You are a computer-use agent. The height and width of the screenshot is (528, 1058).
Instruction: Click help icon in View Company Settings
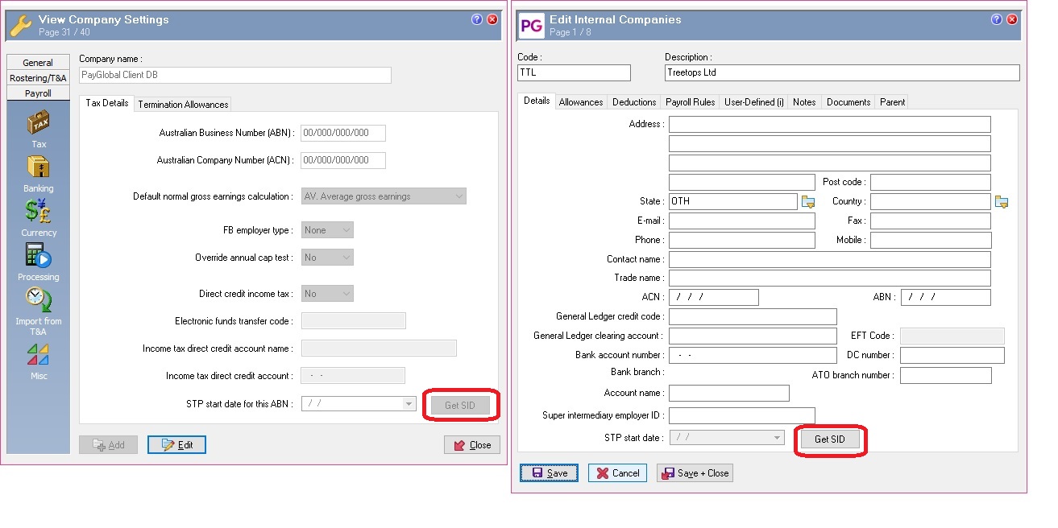click(477, 20)
